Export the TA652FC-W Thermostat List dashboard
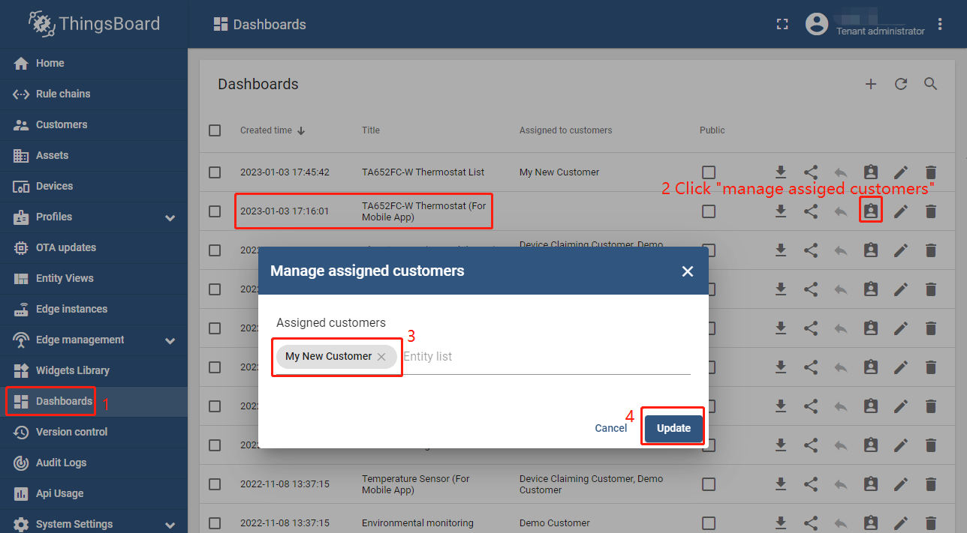The height and width of the screenshot is (533, 967). [x=781, y=172]
